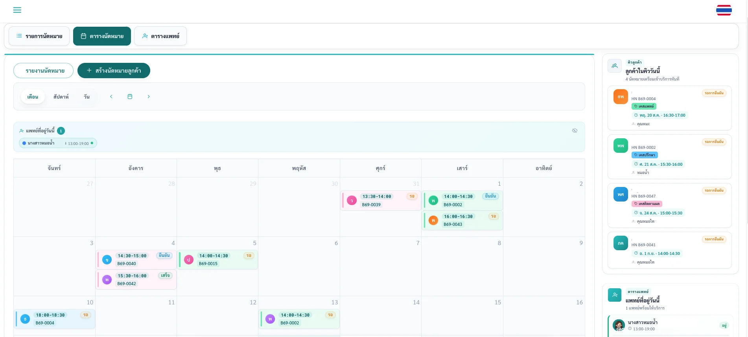Click green "พพ" avatar in HN B69-0002 queue card

click(x=621, y=146)
